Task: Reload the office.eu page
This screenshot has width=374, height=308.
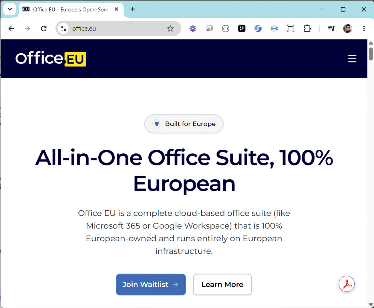Action: pyautogui.click(x=44, y=29)
